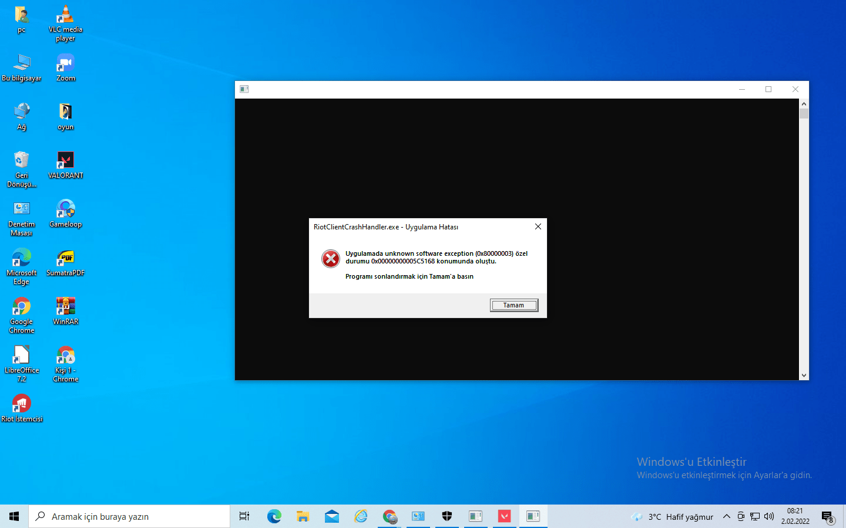This screenshot has width=846, height=528.
Task: Click the taskbar search box
Action: point(129,516)
